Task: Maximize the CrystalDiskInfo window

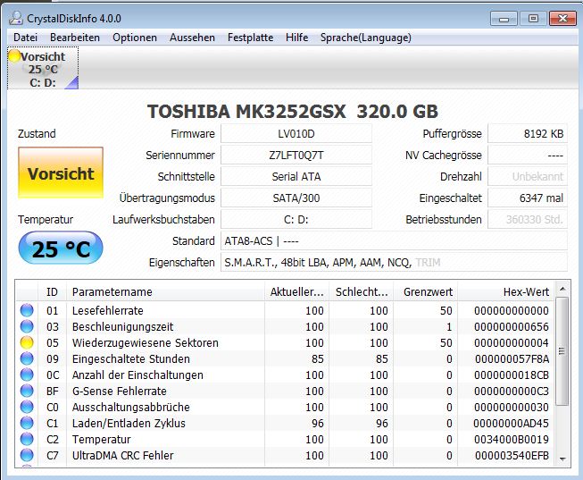Action: (533, 18)
